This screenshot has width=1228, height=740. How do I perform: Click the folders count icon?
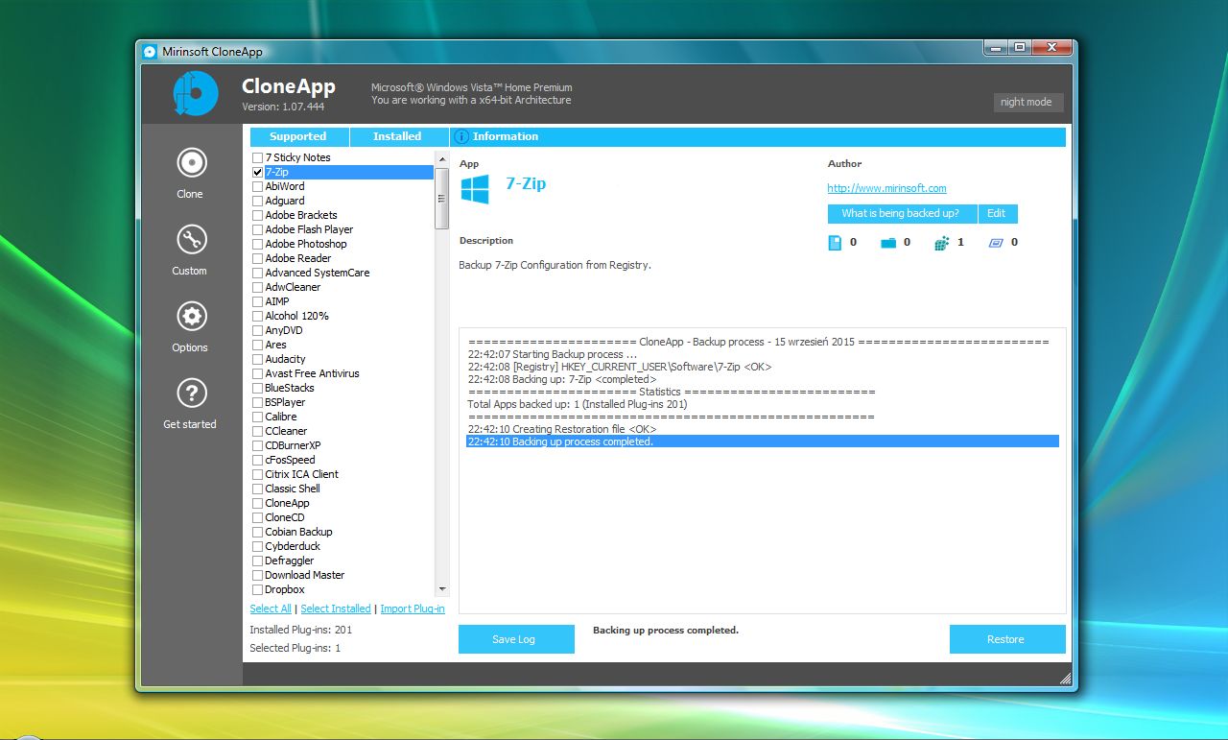[x=888, y=243]
